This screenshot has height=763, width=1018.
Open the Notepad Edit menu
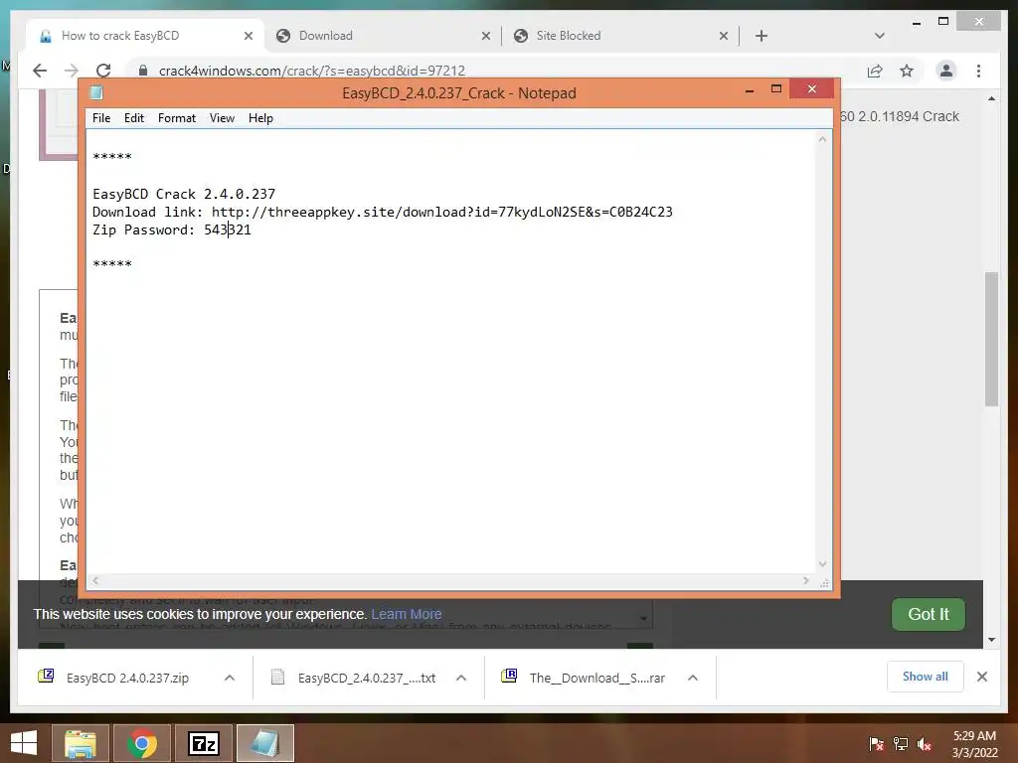pos(134,118)
